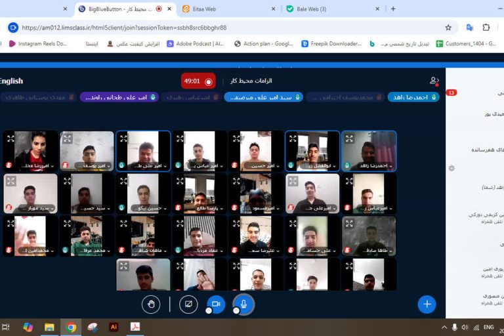Mute talker chip امیر علی طحانی راوند
Screen dimensions: 504x336
pos(119,97)
